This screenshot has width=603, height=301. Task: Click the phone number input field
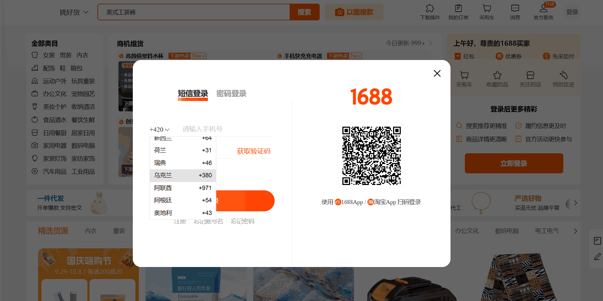point(227,129)
